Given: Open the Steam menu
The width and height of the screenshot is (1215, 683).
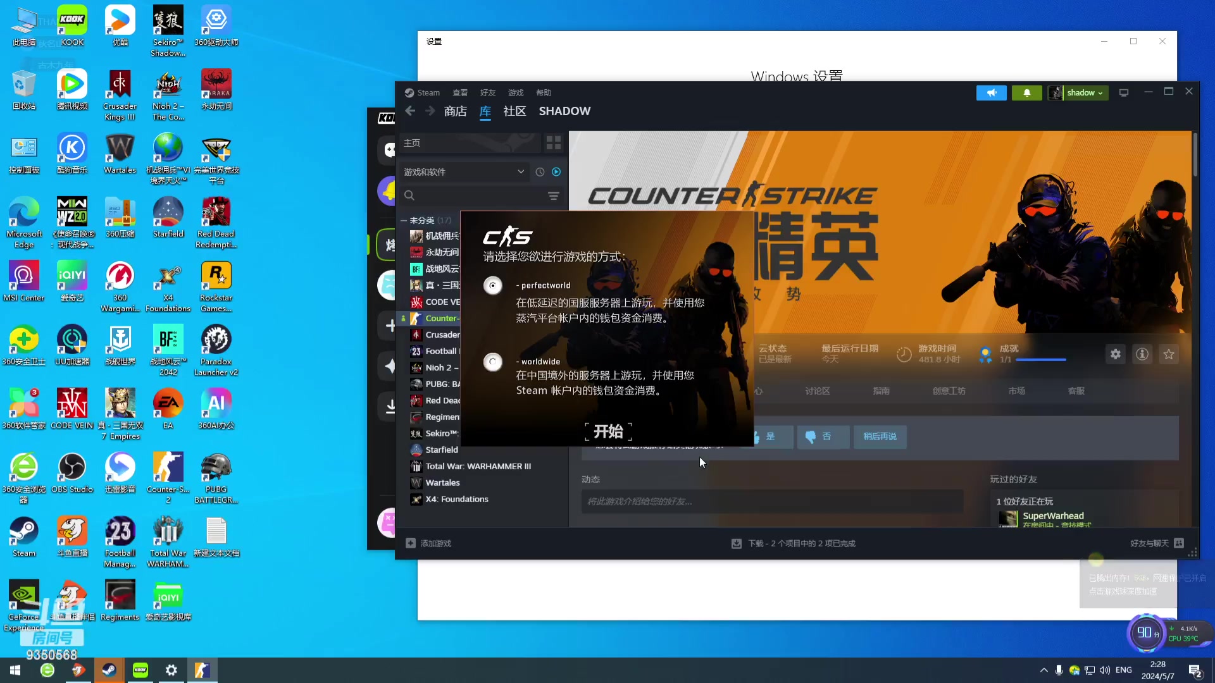Looking at the screenshot, I should click(423, 93).
